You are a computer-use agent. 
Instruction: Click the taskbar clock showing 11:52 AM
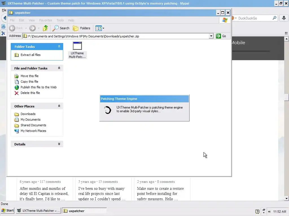click(x=280, y=211)
